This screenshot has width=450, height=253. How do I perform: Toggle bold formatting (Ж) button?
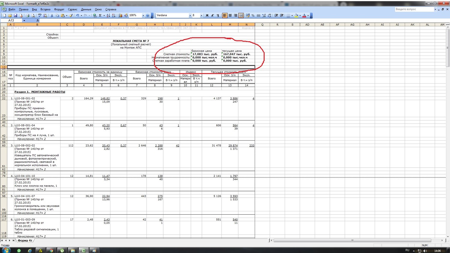[x=207, y=15]
